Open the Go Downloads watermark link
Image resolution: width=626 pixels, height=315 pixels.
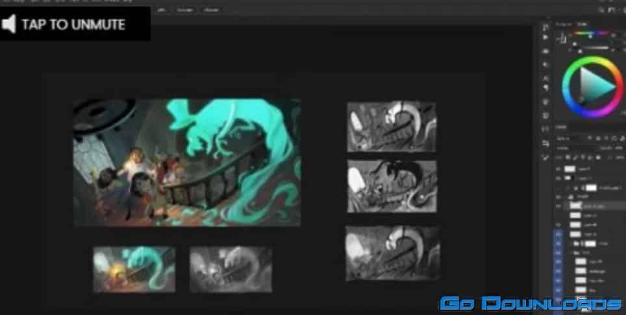[x=531, y=303]
